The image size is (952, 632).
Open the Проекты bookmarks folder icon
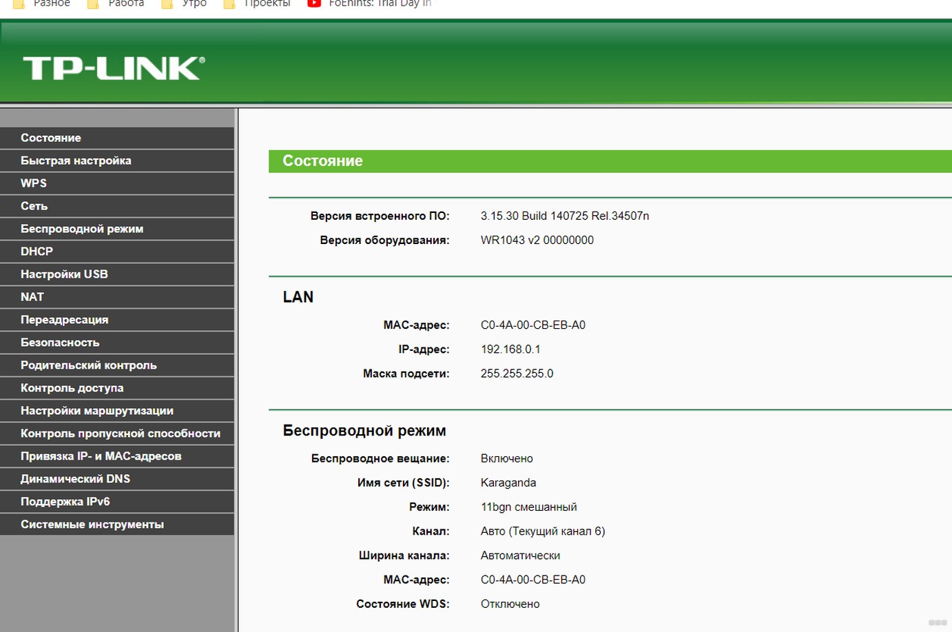229,3
